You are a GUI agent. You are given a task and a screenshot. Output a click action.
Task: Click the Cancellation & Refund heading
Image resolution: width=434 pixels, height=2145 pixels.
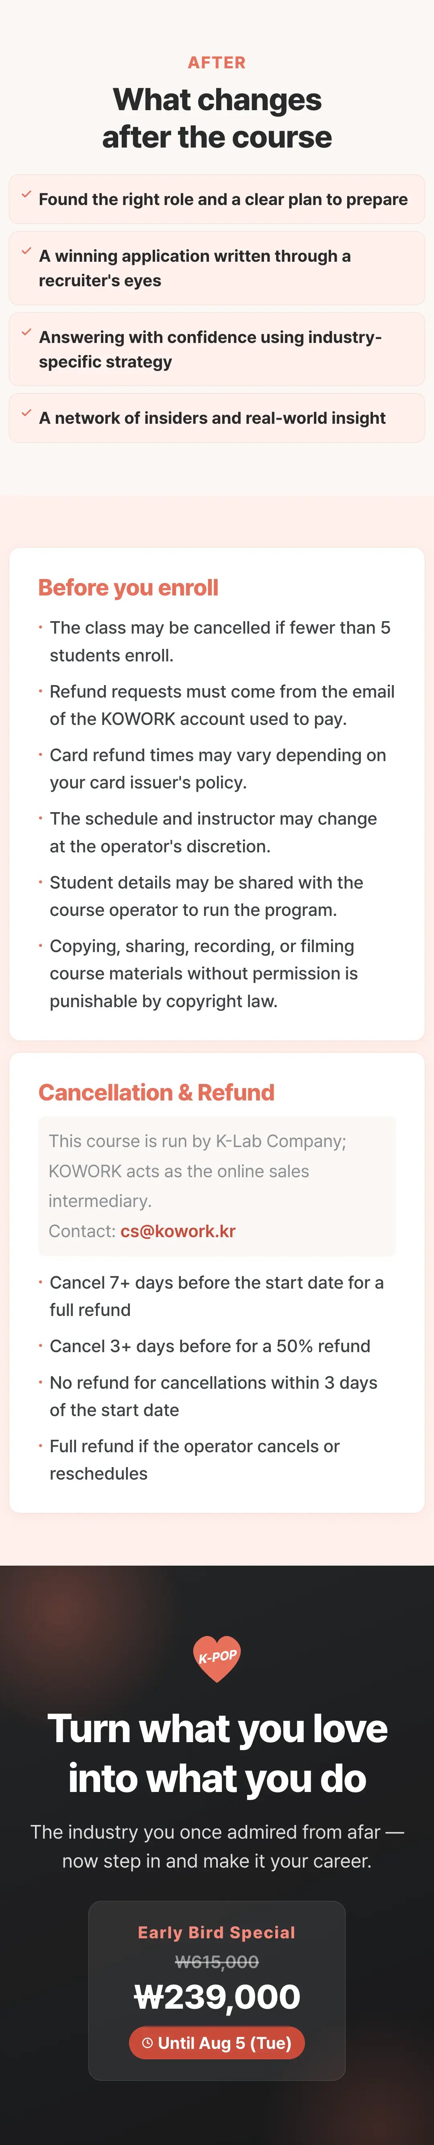(x=157, y=1092)
